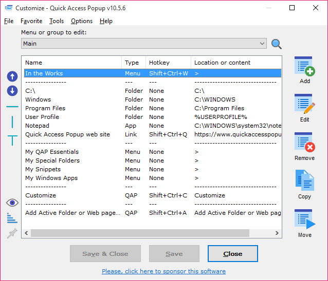328x281 pixels.
Task: Click the Copy favorite icon
Action: click(304, 180)
